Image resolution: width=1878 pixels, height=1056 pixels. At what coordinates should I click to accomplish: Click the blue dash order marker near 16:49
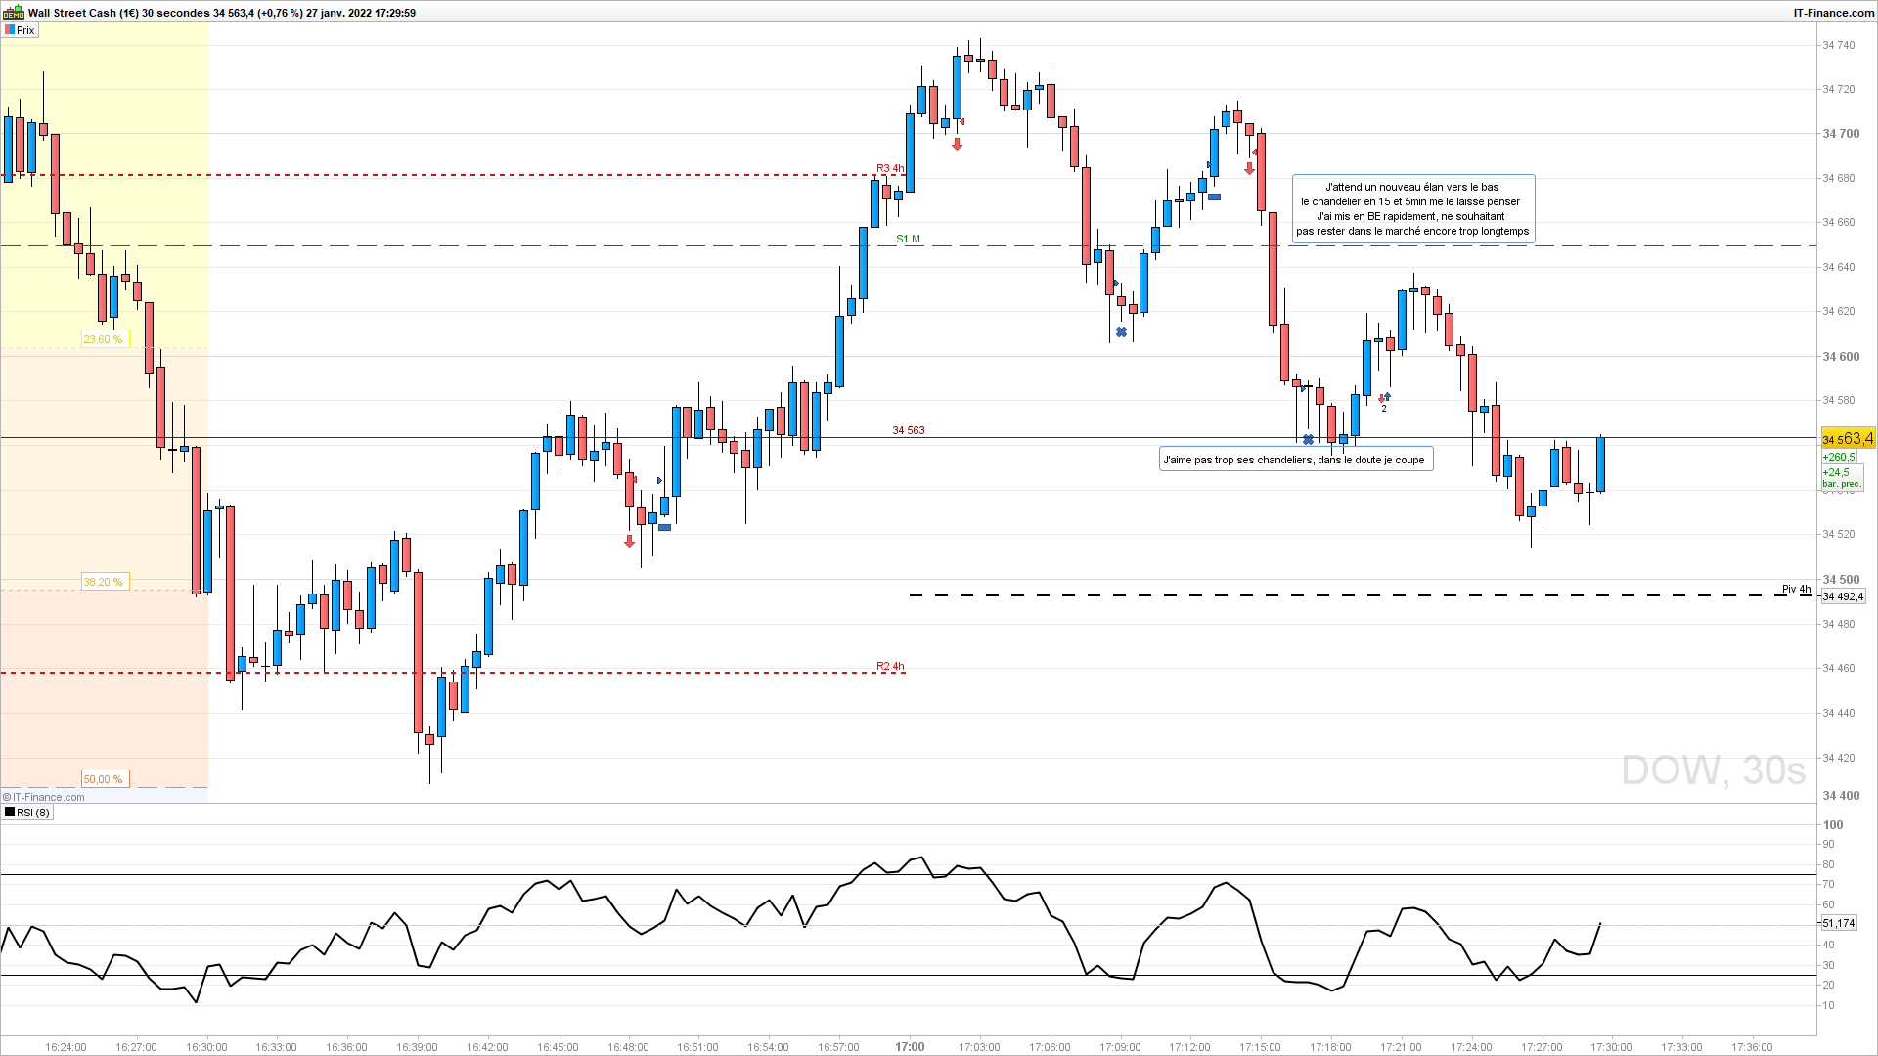pos(664,528)
